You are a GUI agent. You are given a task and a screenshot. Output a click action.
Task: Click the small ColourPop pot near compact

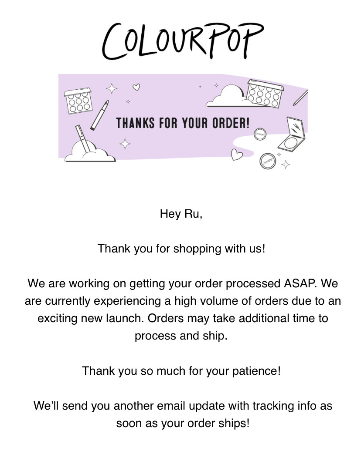click(260, 134)
